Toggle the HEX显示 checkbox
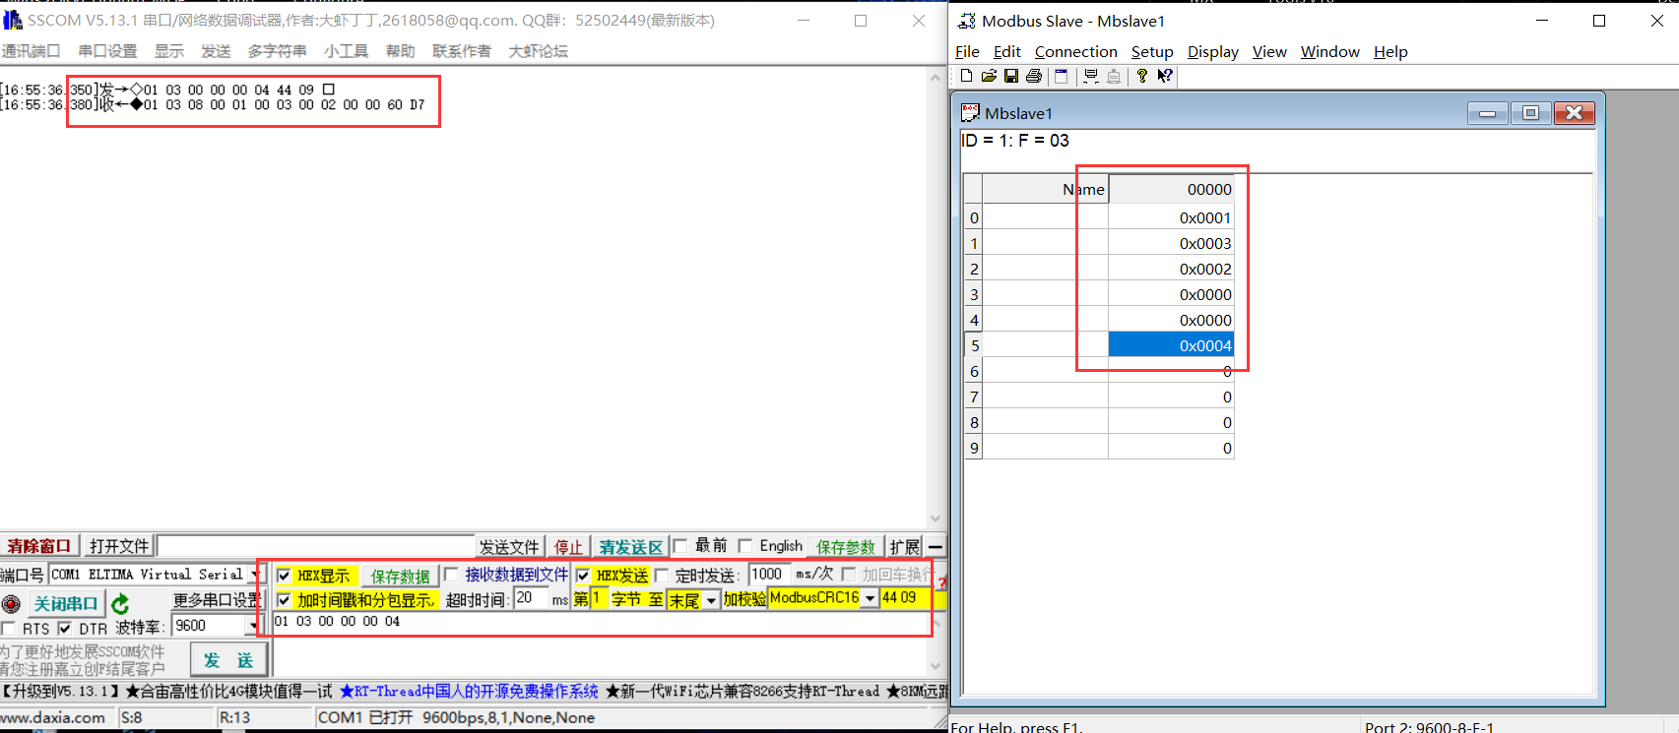 pyautogui.click(x=285, y=576)
